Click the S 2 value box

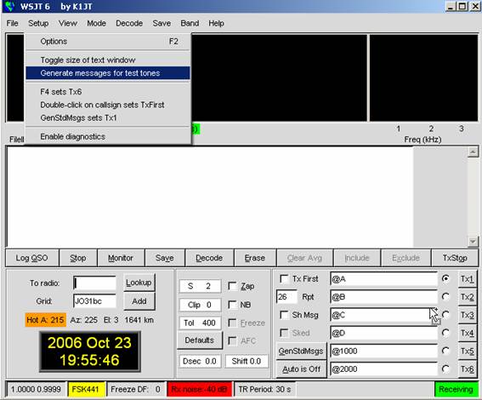[200, 286]
